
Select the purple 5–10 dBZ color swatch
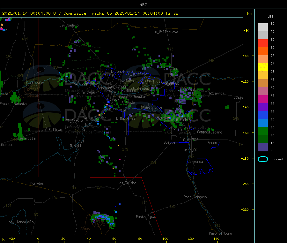pyautogui.click(x=263, y=147)
